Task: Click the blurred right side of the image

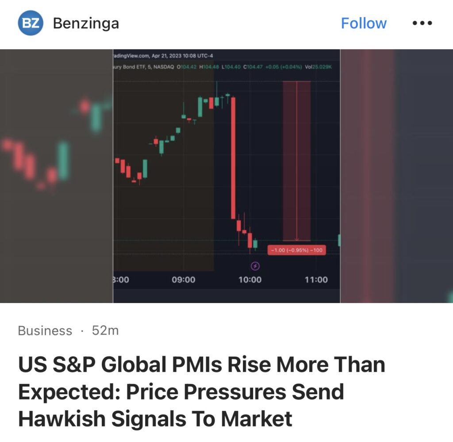Action: click(397, 176)
